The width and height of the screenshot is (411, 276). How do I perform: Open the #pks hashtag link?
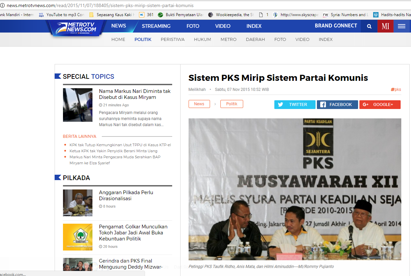point(396,89)
